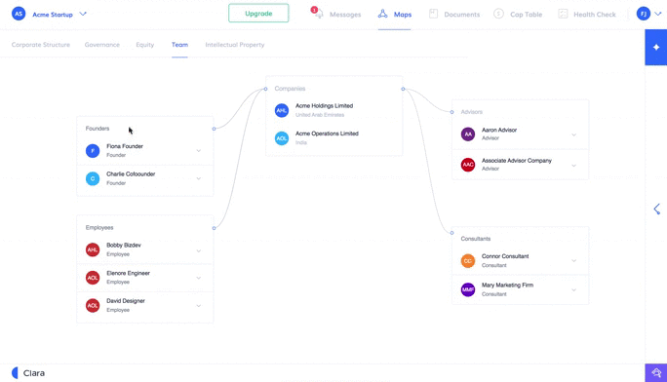Screen dimensions: 667x382
Task: Collapse side panel with left chevron
Action: [657, 210]
